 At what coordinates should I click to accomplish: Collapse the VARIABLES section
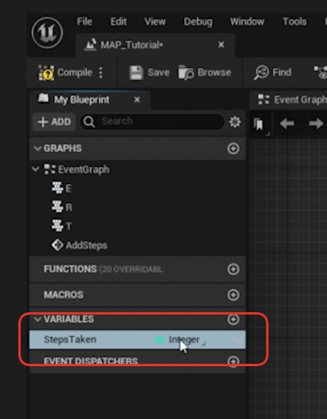tap(37, 319)
